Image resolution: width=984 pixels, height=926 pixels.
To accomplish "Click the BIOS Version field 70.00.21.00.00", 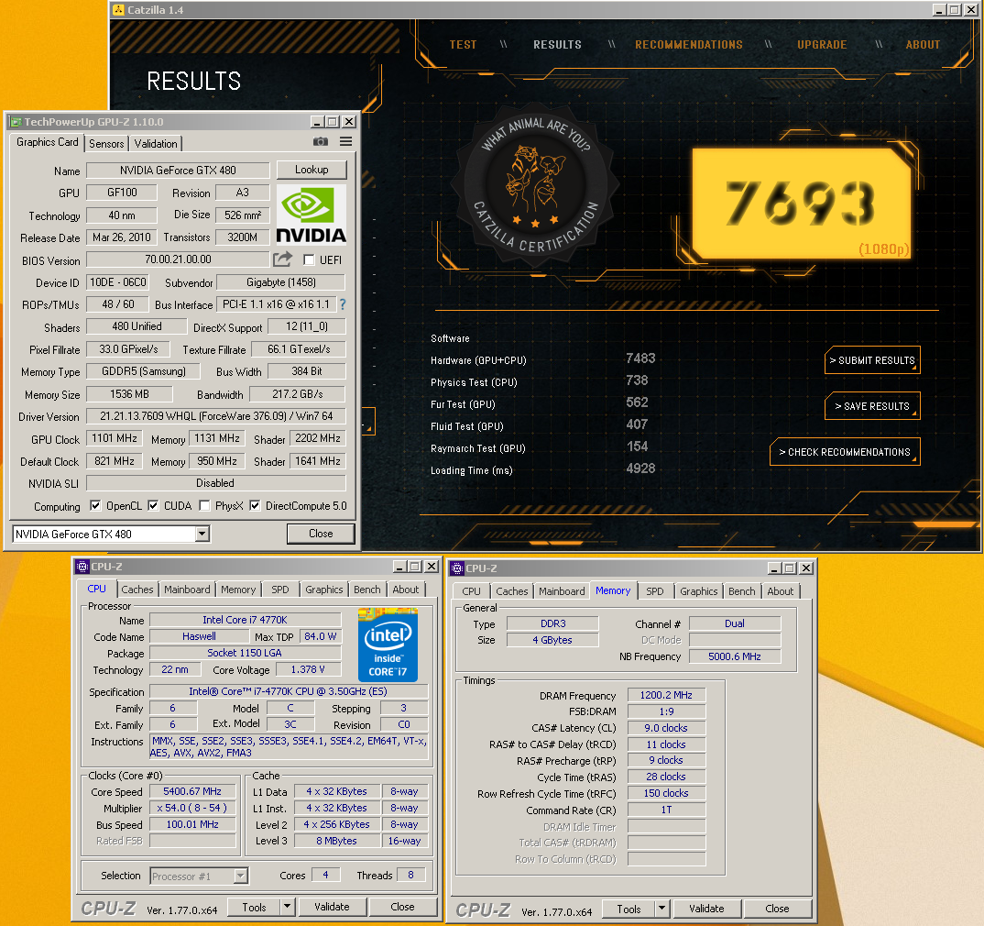I will [x=178, y=259].
